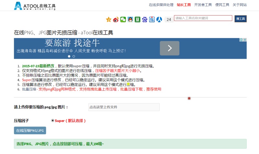Screen dimensions: 259x154
Task: Click the share count 24 badge
Action: (169, 19)
